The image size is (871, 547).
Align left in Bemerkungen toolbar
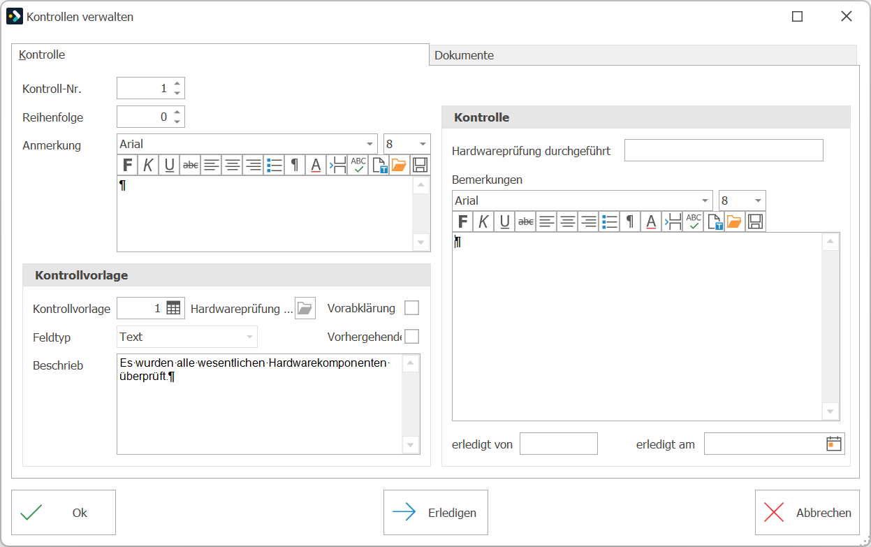point(546,221)
